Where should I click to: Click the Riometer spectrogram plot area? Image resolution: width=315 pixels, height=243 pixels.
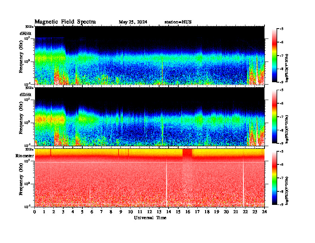pos(150,178)
